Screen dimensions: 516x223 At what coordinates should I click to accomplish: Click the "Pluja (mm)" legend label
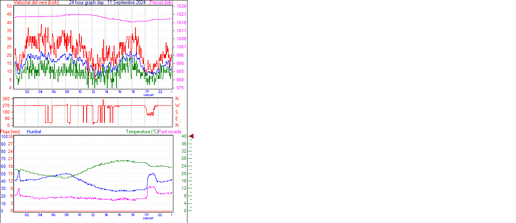point(10,132)
